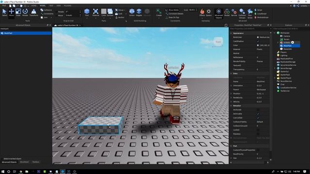
Task: Collapse the Part properties section
Action: click(231, 146)
